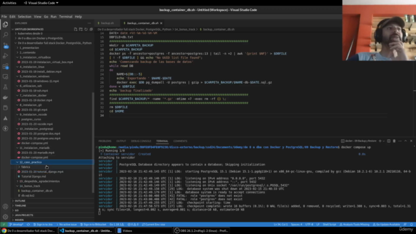416x234 pixels.
Task: Open terminal panel more actions ellipsis
Action: (x=400, y=141)
